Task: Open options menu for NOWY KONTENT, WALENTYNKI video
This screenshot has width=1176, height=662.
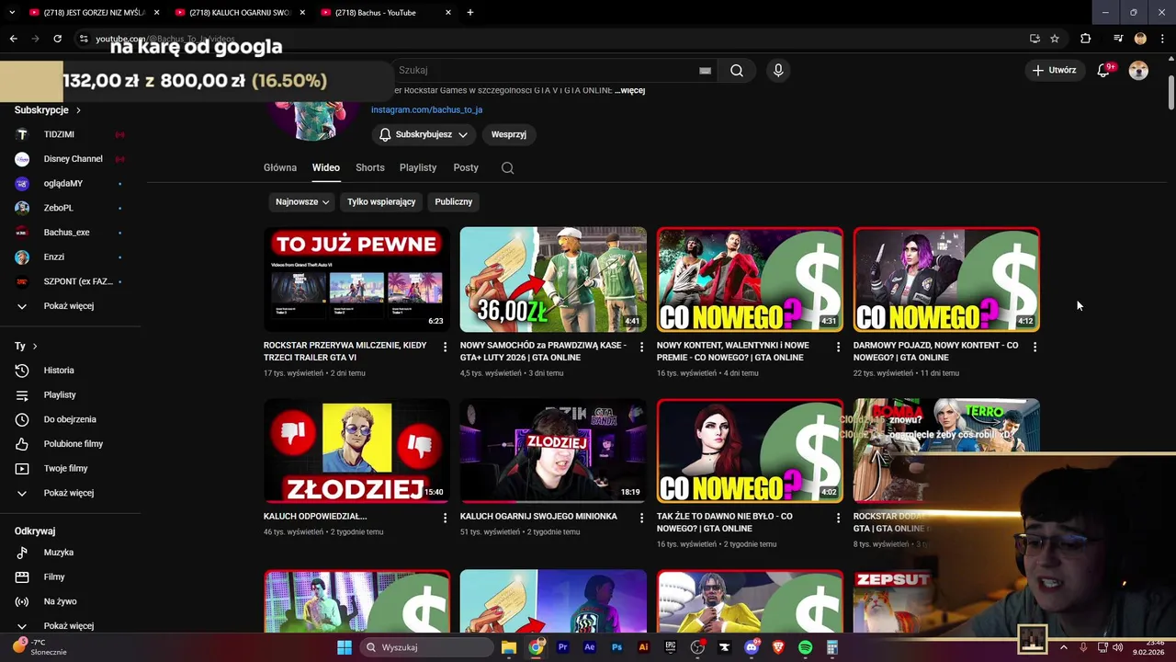Action: [838, 347]
